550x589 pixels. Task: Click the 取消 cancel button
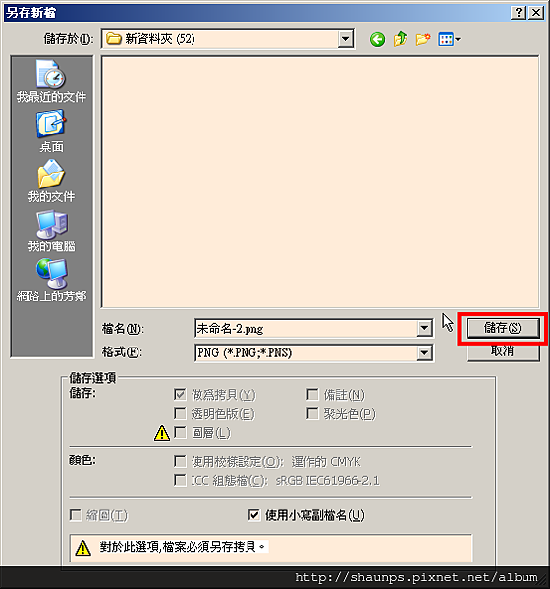tap(503, 351)
